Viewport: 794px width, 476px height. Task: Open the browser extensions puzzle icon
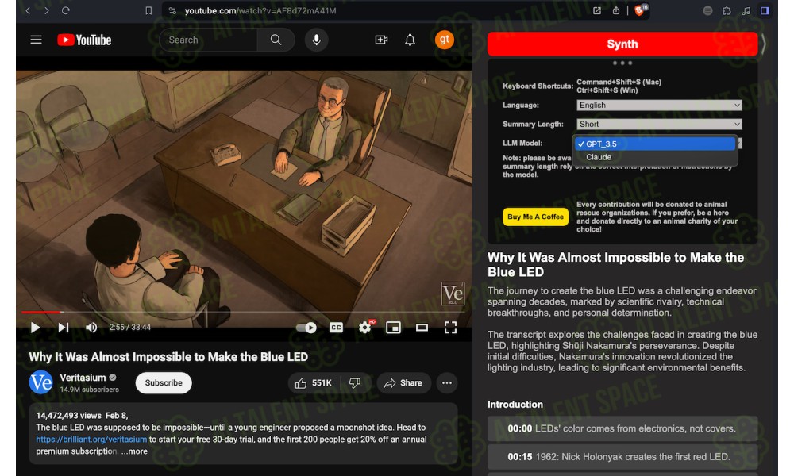click(x=727, y=10)
